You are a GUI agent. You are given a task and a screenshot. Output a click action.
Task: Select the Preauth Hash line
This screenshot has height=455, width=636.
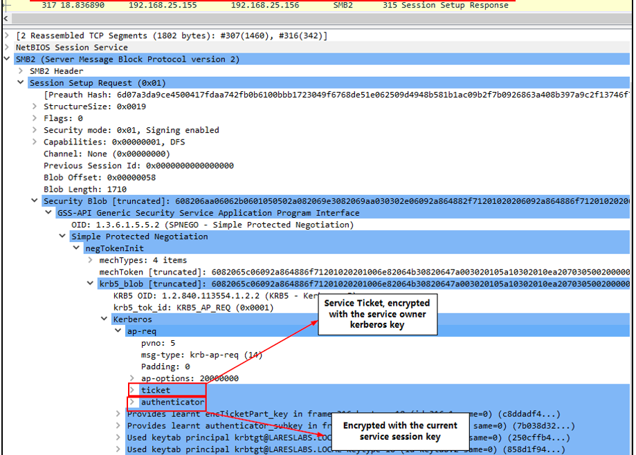pos(336,95)
